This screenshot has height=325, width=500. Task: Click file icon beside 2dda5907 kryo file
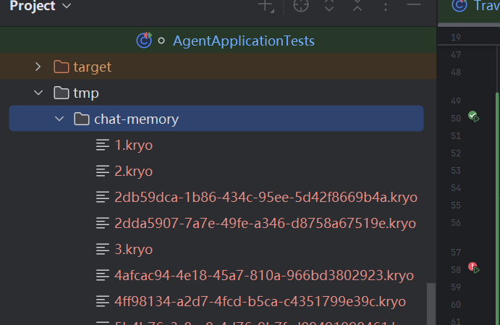tap(103, 223)
